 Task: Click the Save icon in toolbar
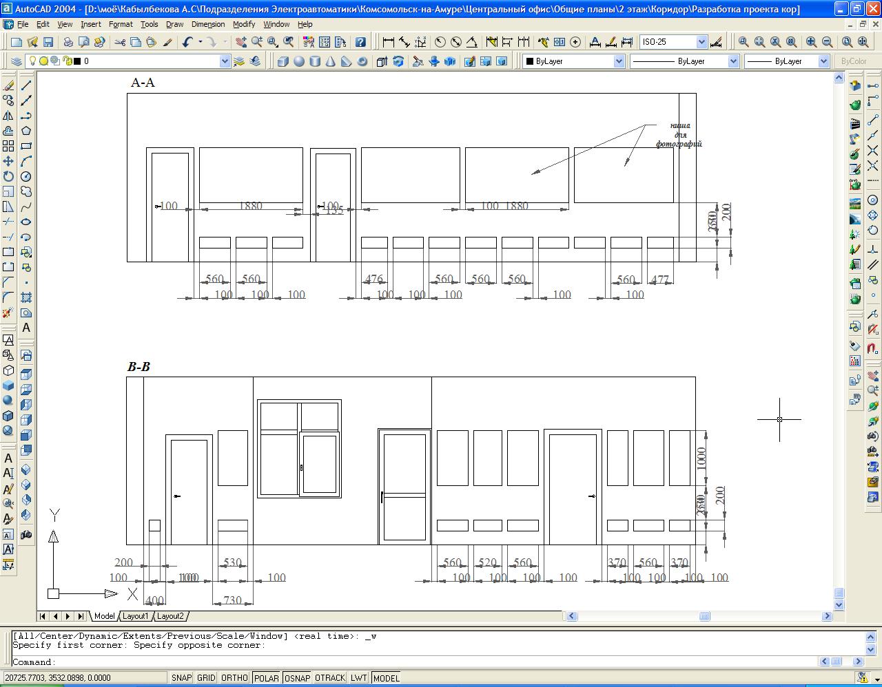coord(48,42)
